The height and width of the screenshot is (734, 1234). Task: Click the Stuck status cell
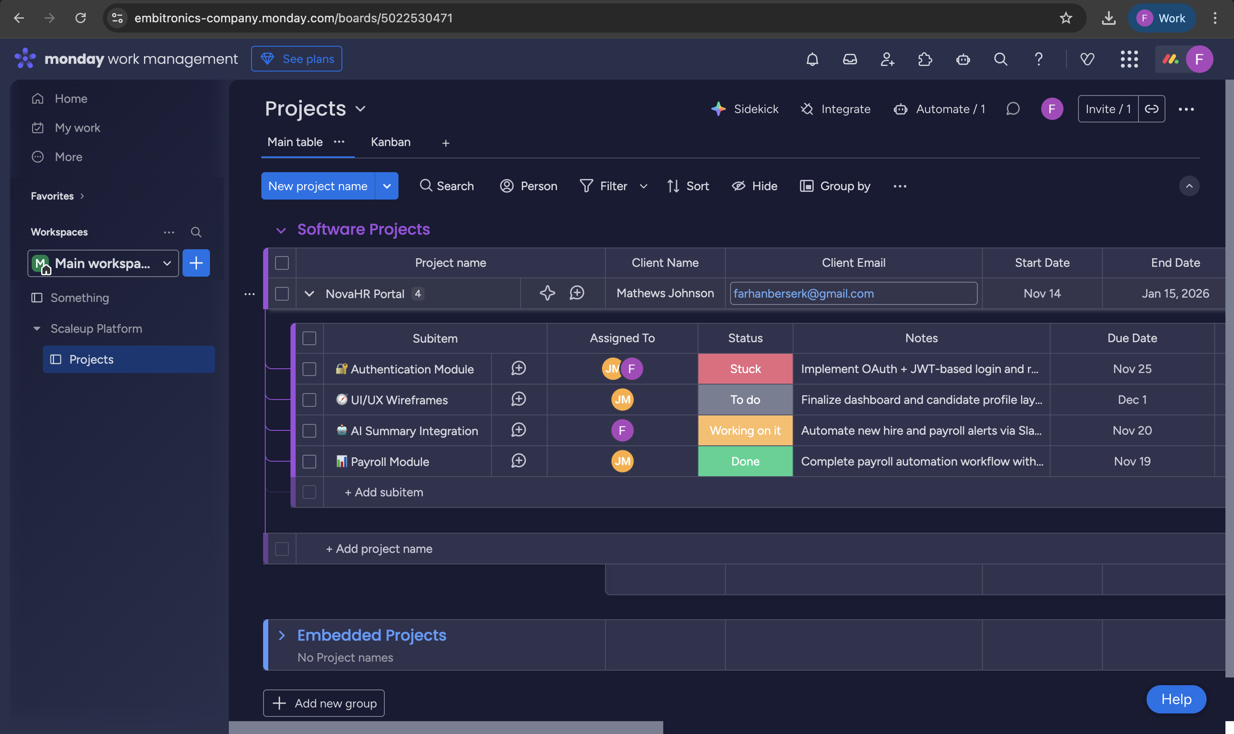coord(745,368)
